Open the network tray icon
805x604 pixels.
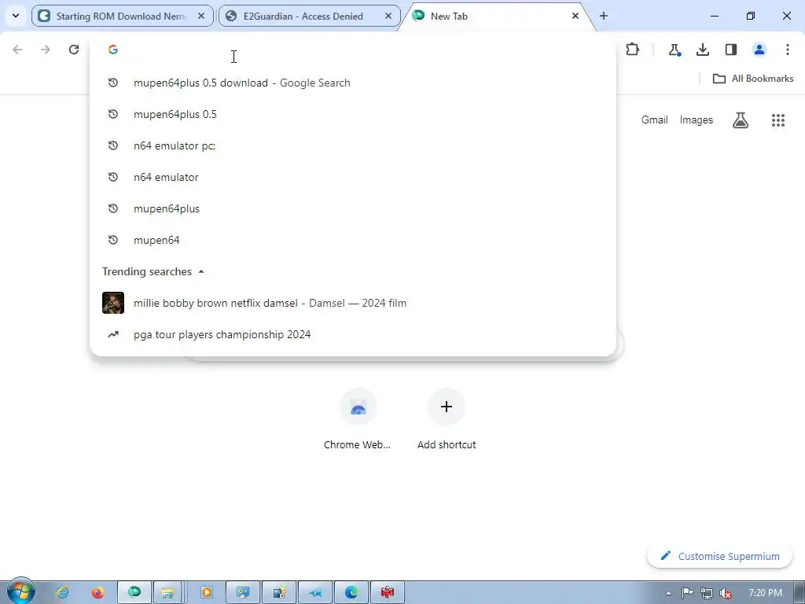707,593
